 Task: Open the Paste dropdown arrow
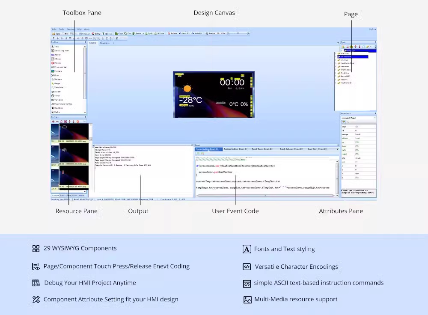click(x=143, y=33)
